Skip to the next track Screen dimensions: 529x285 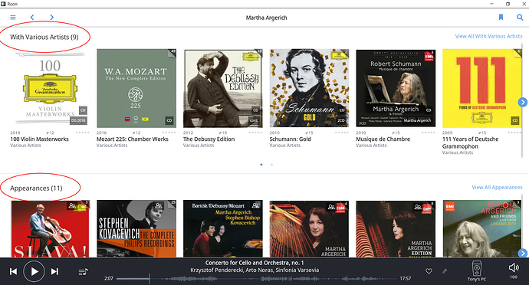point(54,271)
